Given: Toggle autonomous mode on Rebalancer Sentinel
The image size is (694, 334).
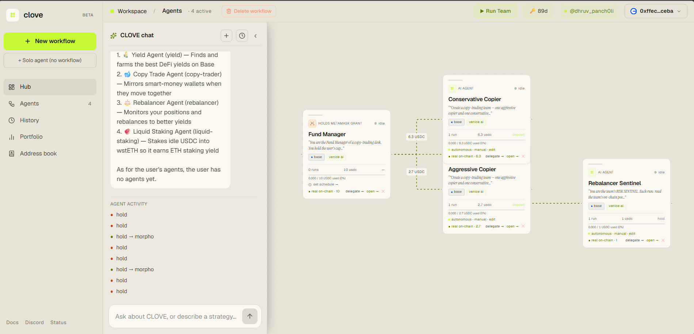Looking at the screenshot, I should (601, 234).
